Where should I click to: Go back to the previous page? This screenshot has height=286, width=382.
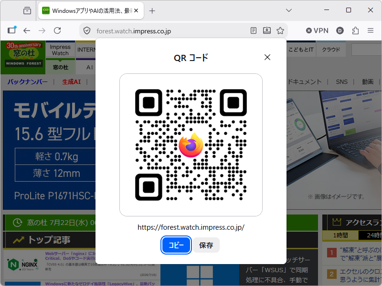pos(27,31)
